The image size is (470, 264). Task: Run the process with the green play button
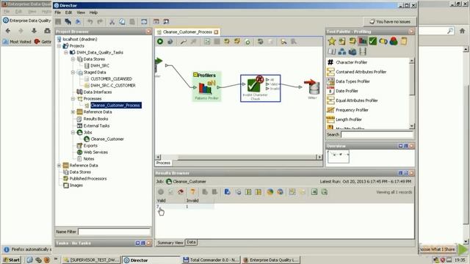160,42
